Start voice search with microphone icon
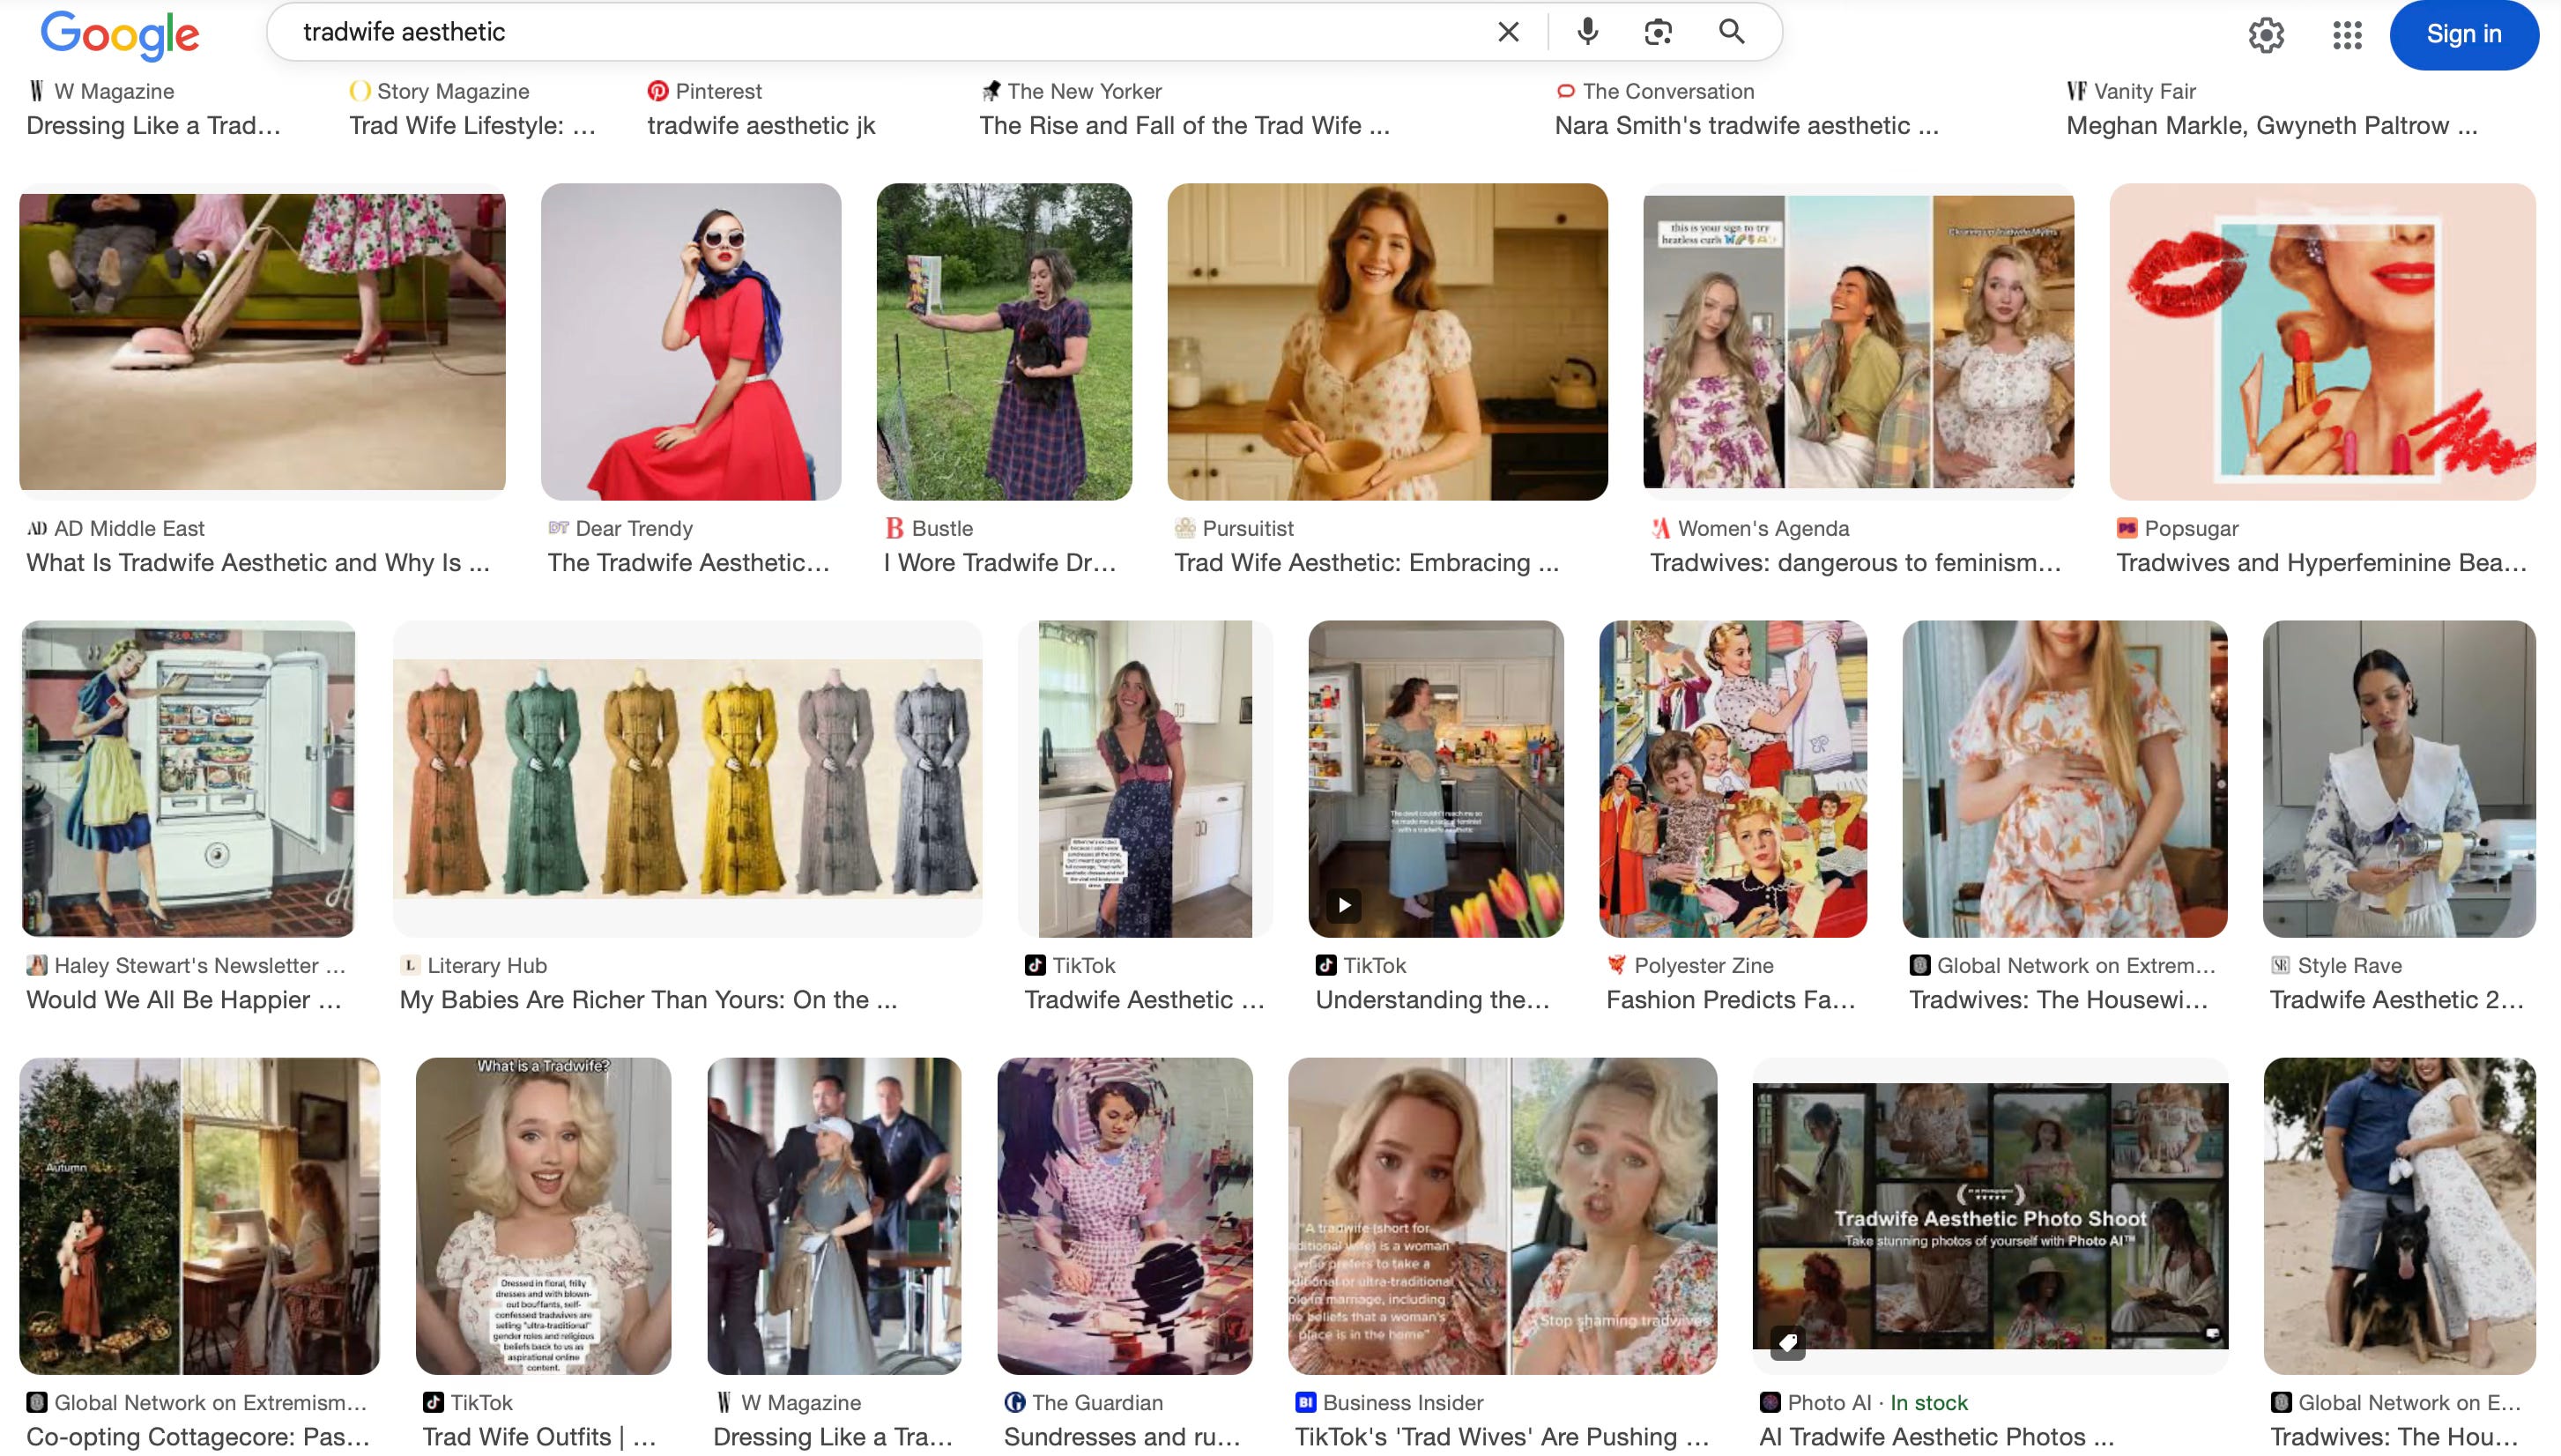Image resolution: width=2561 pixels, height=1456 pixels. [x=1586, y=32]
